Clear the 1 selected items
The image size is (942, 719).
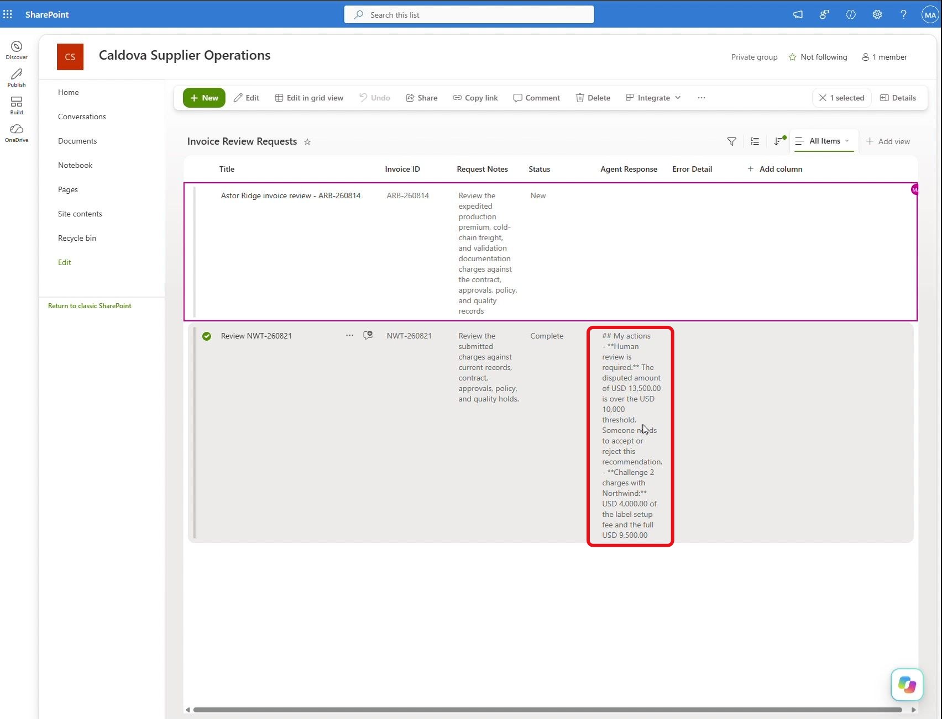(842, 98)
